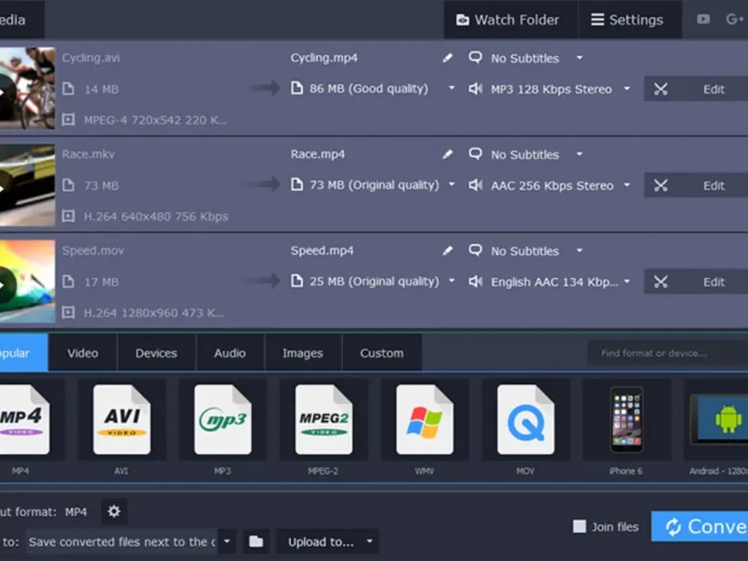Switch to the Audio tab

click(230, 353)
